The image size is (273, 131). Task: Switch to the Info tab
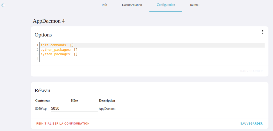(x=104, y=5)
